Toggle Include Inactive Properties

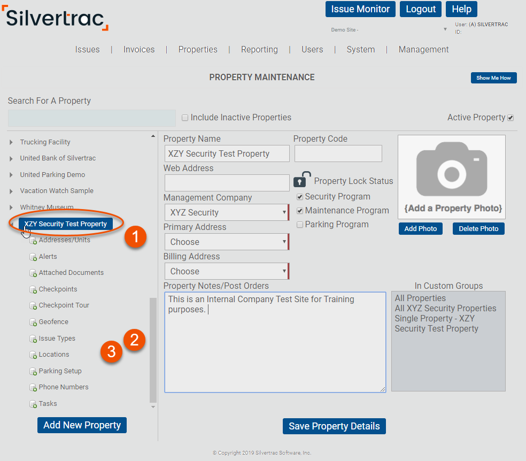click(184, 117)
